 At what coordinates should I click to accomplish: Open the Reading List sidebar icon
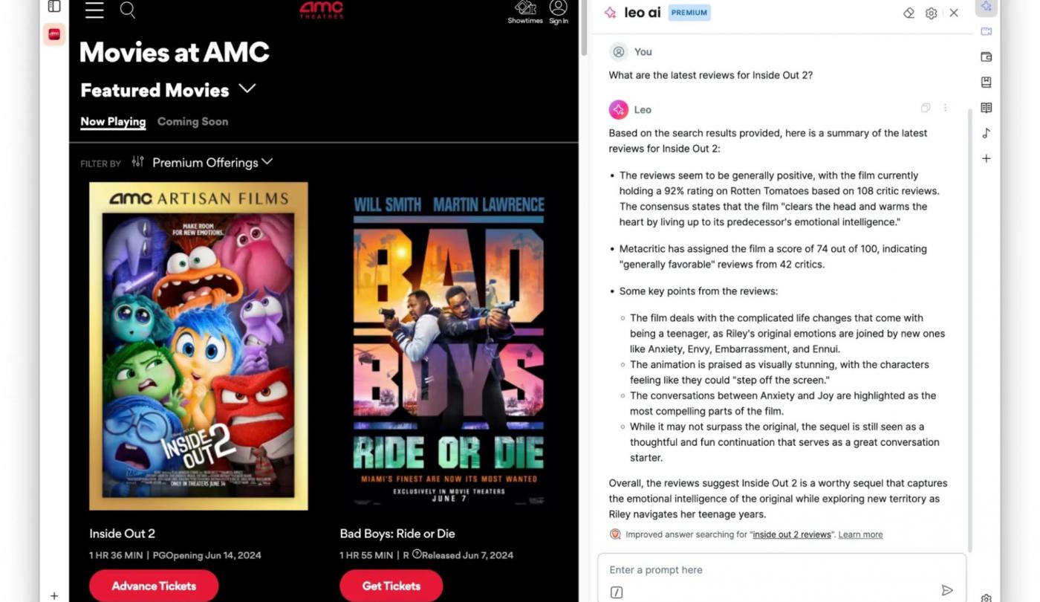click(x=987, y=108)
